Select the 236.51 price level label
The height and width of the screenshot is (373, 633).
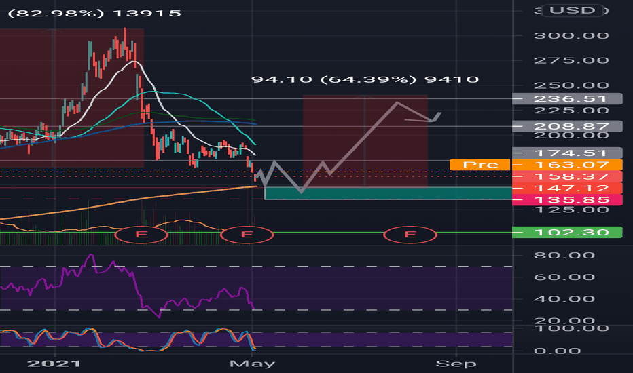pyautogui.click(x=567, y=99)
